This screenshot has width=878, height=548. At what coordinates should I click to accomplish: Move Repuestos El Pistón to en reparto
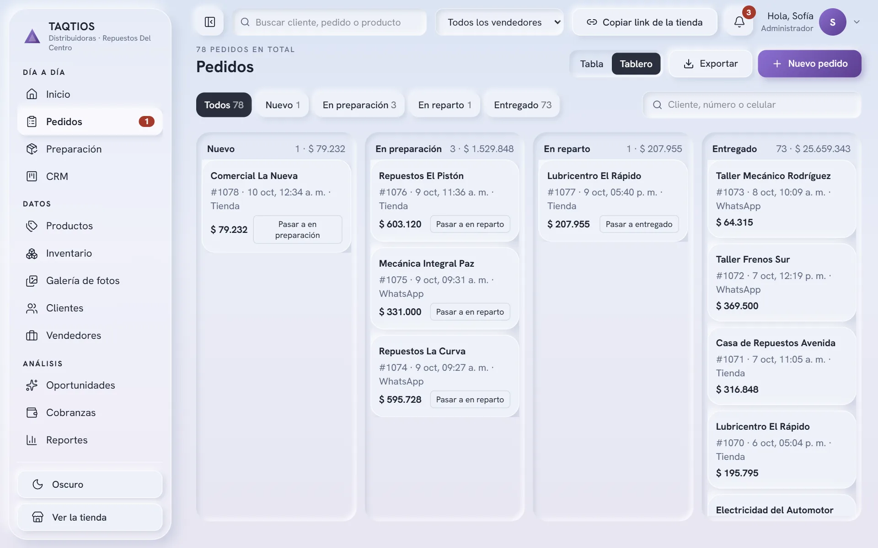470,224
